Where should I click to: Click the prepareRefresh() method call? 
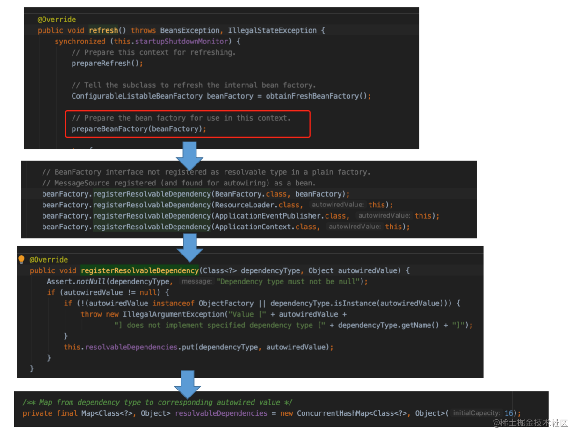107,63
